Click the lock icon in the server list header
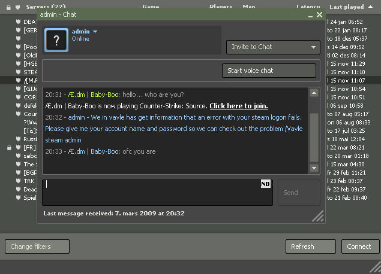 point(9,7)
